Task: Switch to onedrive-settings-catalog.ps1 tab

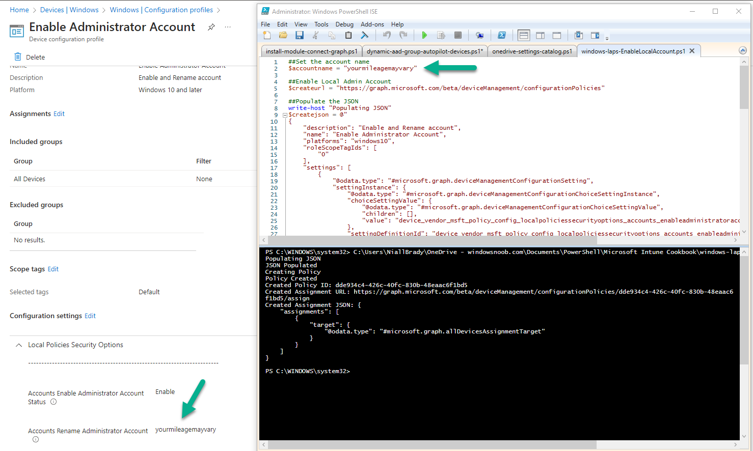Action: tap(532, 51)
